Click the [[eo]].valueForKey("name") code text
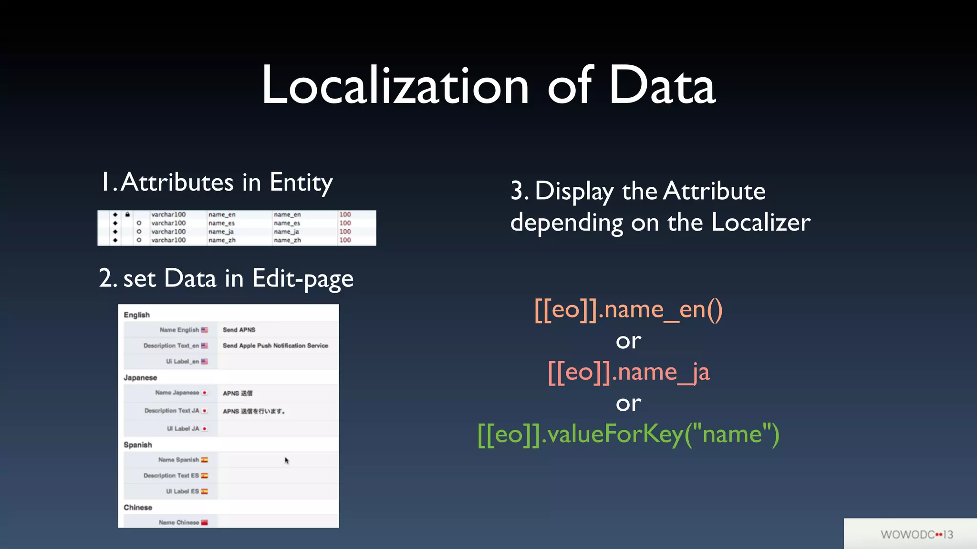Viewport: 977px width, 549px height. (x=628, y=434)
